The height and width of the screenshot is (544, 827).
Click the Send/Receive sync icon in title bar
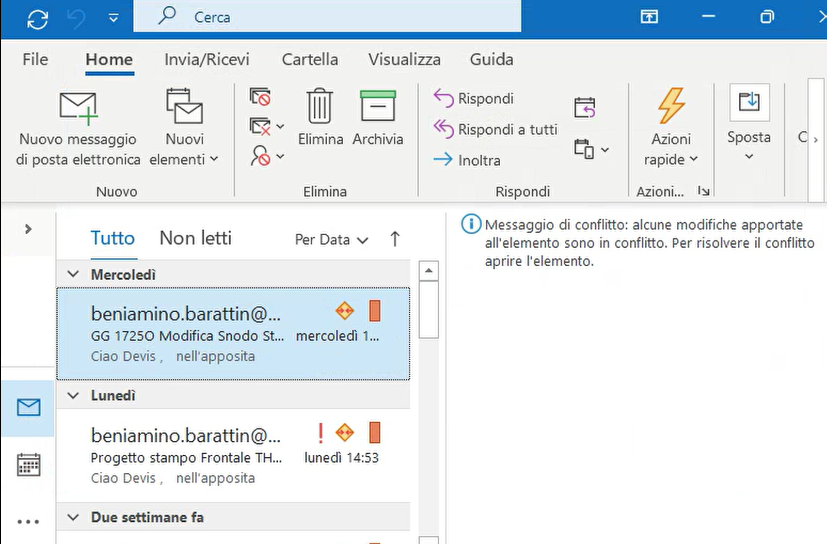pyautogui.click(x=37, y=19)
